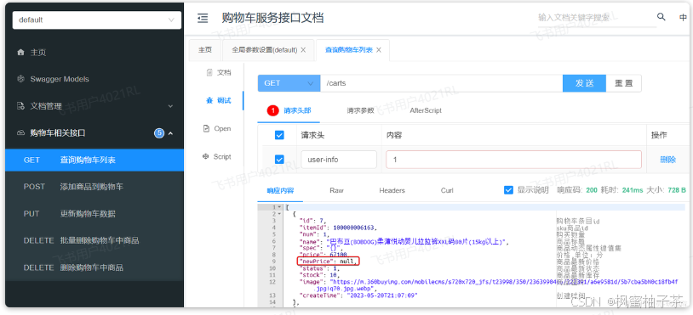Click the 发送 button
693x315 pixels.
(x=584, y=83)
